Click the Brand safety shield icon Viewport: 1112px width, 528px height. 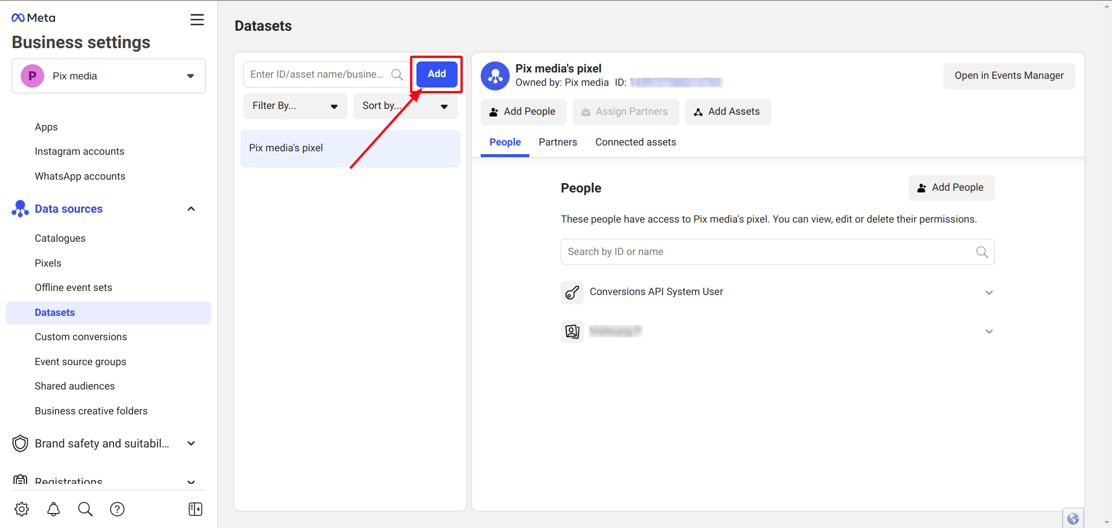tap(20, 443)
